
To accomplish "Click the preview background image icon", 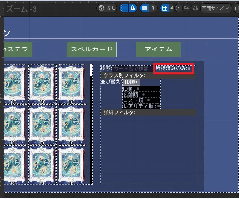I will coord(187,8).
